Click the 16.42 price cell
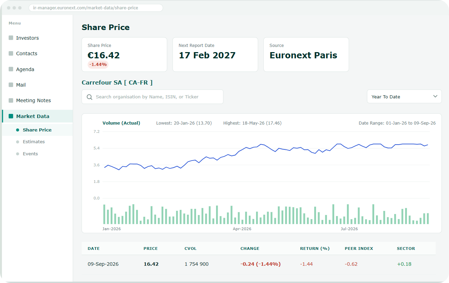The height and width of the screenshot is (283, 449). point(151,264)
